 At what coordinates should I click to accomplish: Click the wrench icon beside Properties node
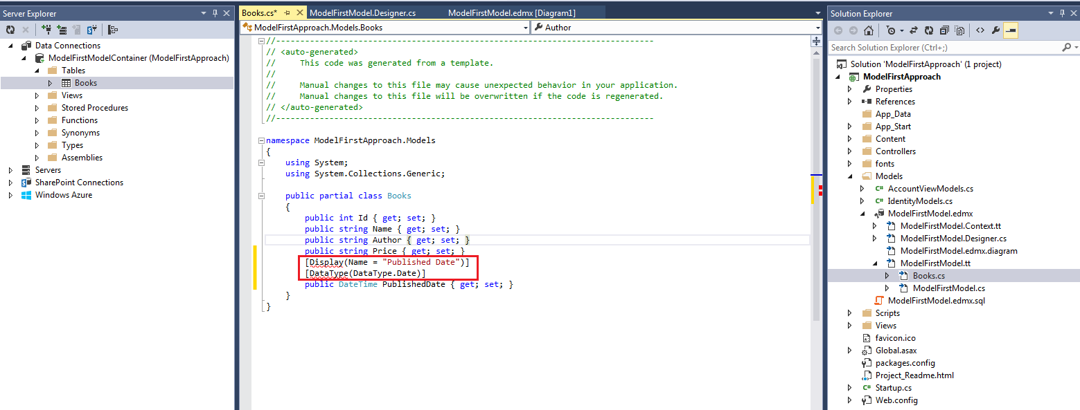867,89
